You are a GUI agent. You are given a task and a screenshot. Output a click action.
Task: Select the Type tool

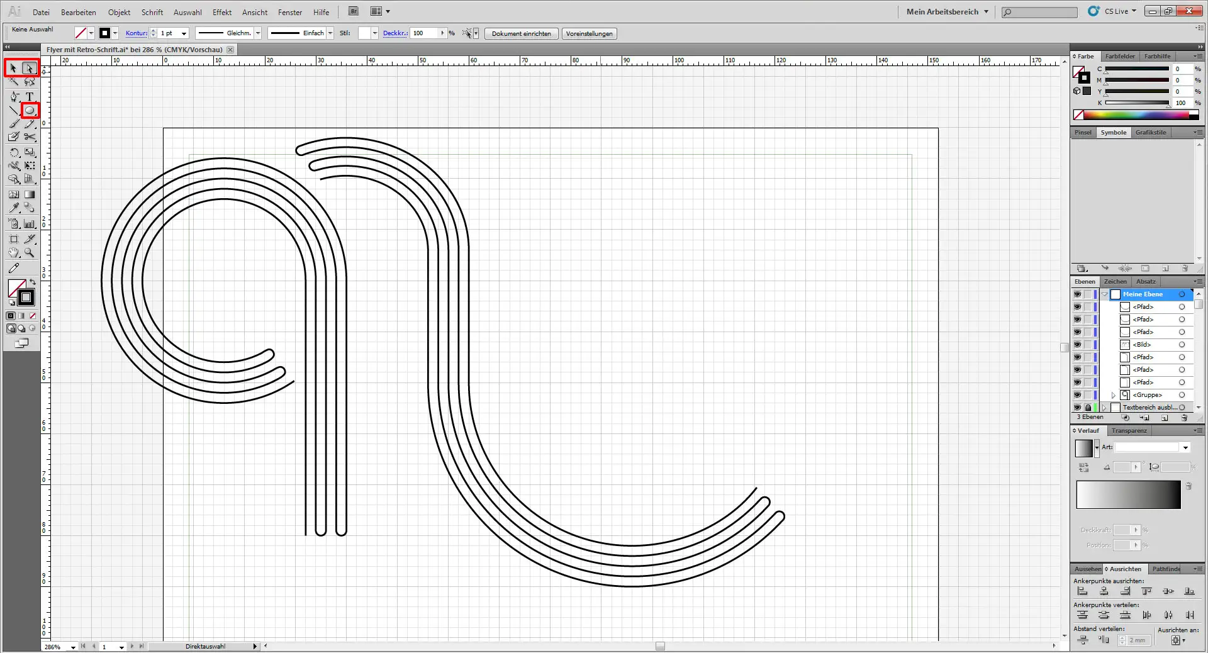30,96
